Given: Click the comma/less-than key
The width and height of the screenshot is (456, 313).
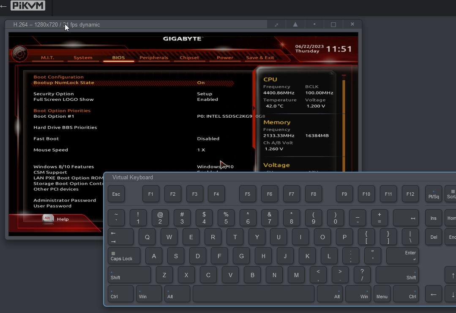Looking at the screenshot, I should [x=318, y=275].
